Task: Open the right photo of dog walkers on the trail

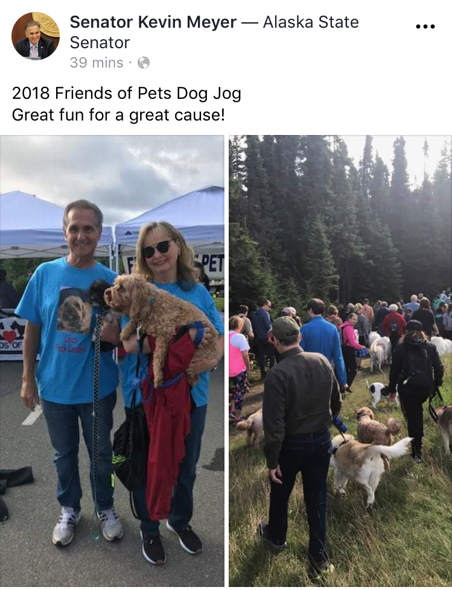Action: 340,361
